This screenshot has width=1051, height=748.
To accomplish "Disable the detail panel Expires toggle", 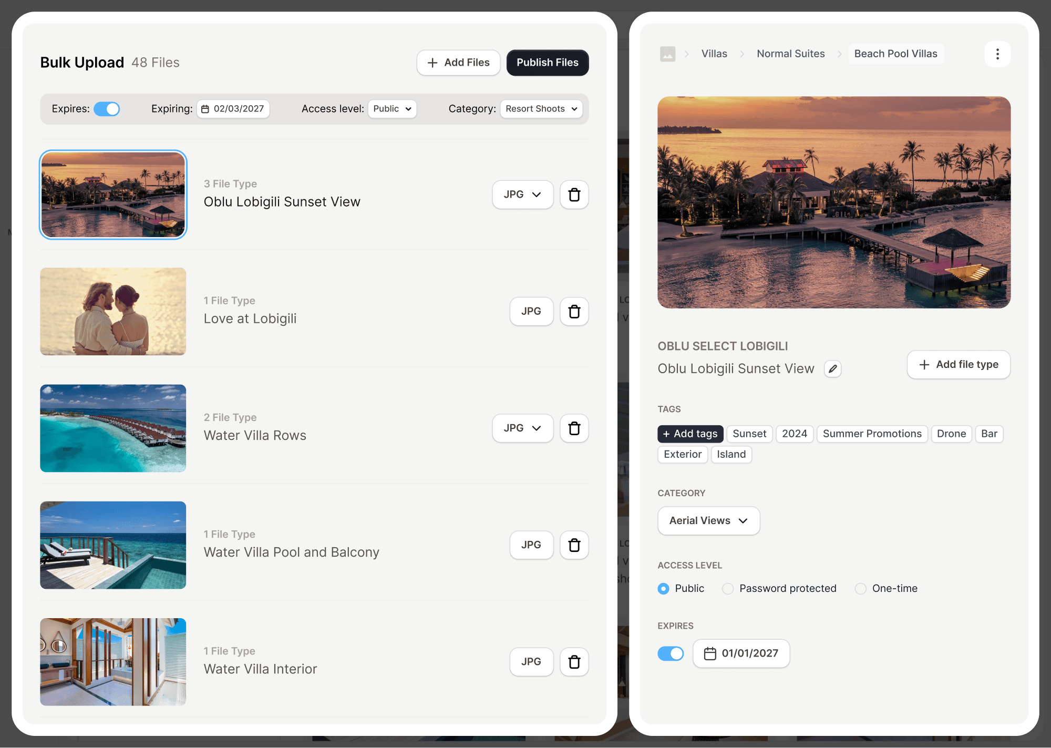I will pos(671,653).
